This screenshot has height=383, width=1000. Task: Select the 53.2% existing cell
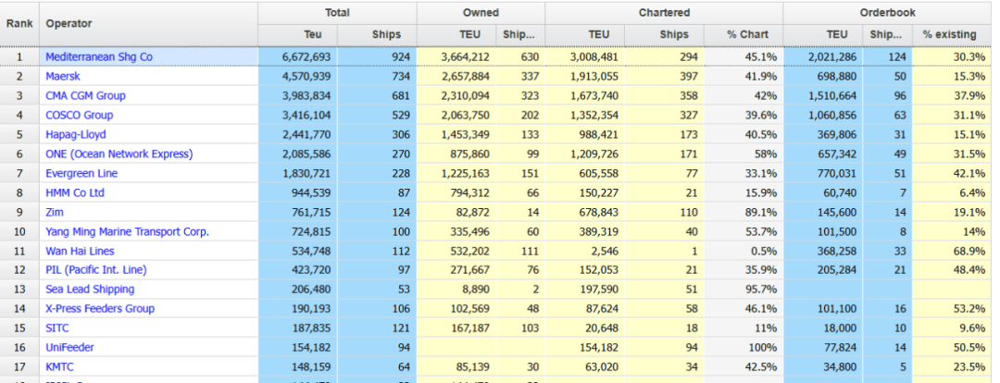[x=952, y=308]
